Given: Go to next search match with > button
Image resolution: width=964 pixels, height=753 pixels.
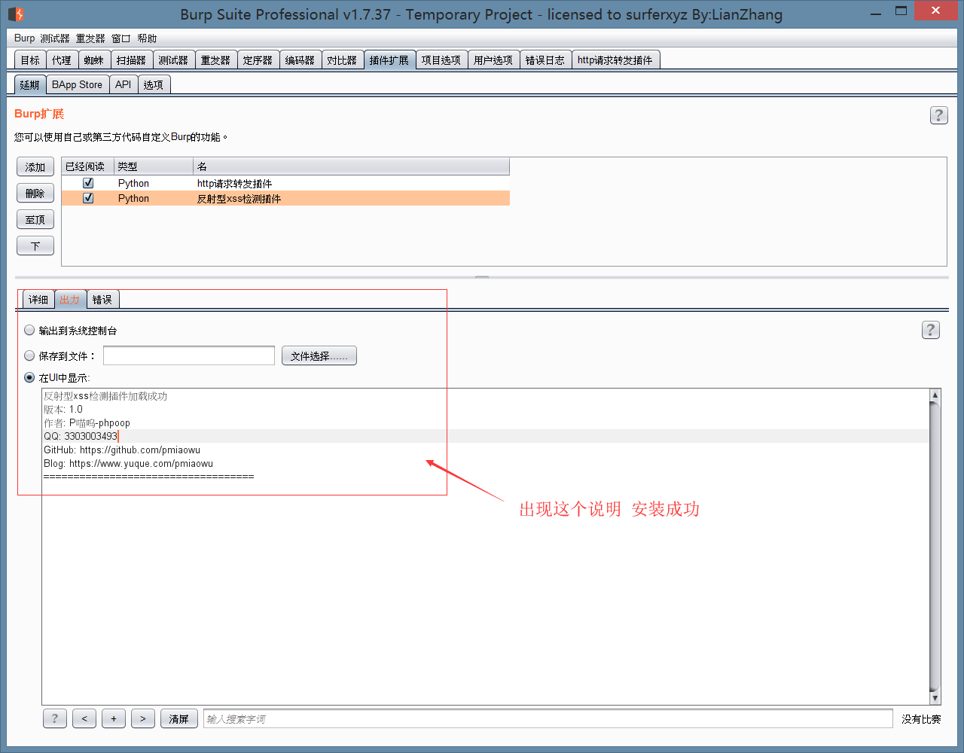Looking at the screenshot, I should pos(143,718).
